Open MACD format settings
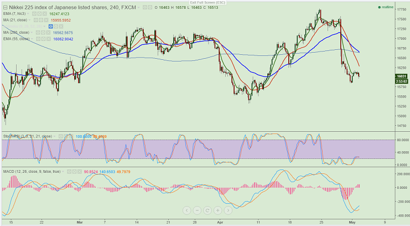410x226 pixels. [x=75, y=172]
